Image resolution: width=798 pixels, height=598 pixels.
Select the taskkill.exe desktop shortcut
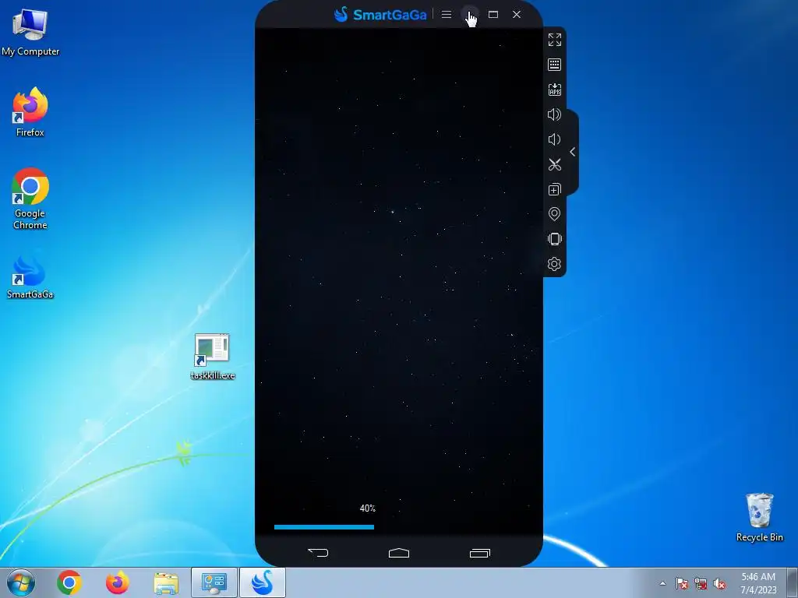click(212, 357)
